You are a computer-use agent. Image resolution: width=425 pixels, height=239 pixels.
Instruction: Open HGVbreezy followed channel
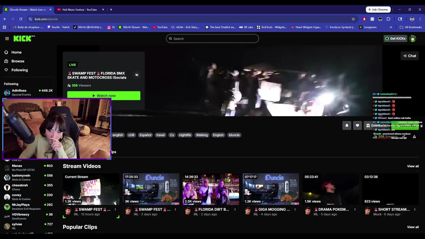click(28, 216)
